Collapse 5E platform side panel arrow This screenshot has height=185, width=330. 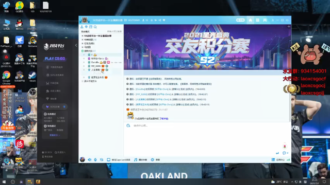click(76, 45)
